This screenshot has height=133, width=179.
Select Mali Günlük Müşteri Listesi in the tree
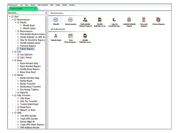pos(32,34)
